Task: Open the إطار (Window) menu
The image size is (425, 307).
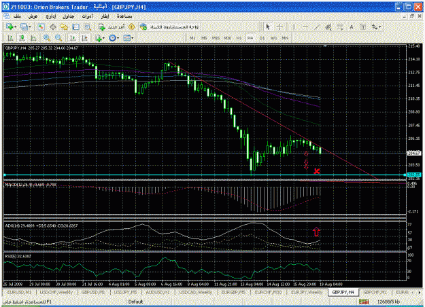Action: point(105,16)
